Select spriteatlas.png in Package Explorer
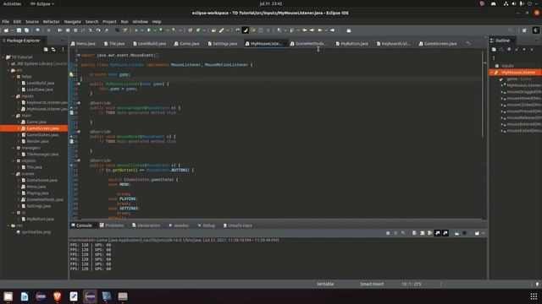Screen dimensions: 542x304 (x=36, y=232)
